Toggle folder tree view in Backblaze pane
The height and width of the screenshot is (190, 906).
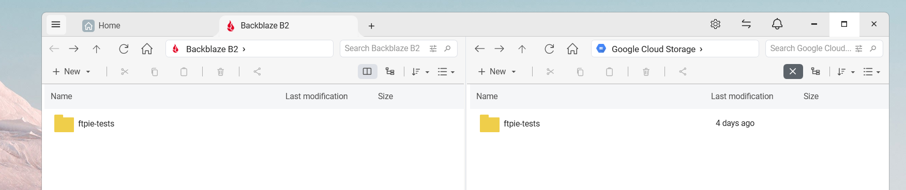coord(390,72)
